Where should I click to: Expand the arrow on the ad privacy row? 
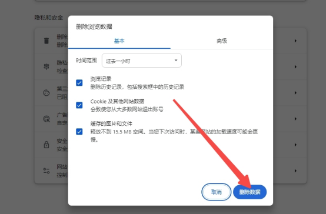click(x=295, y=119)
